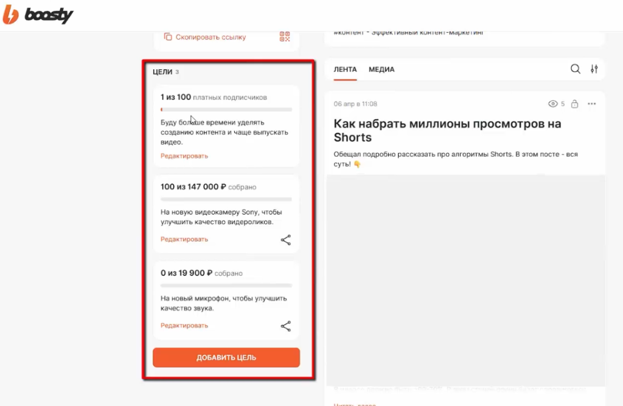This screenshot has width=623, height=406.
Task: Click the copy link icon
Action: click(x=168, y=36)
